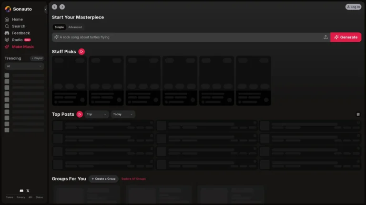Toggle the grid view layout icon
This screenshot has height=205, width=366.
358,114
